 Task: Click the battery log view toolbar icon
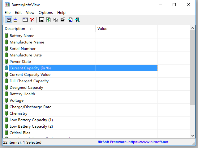click(15, 20)
